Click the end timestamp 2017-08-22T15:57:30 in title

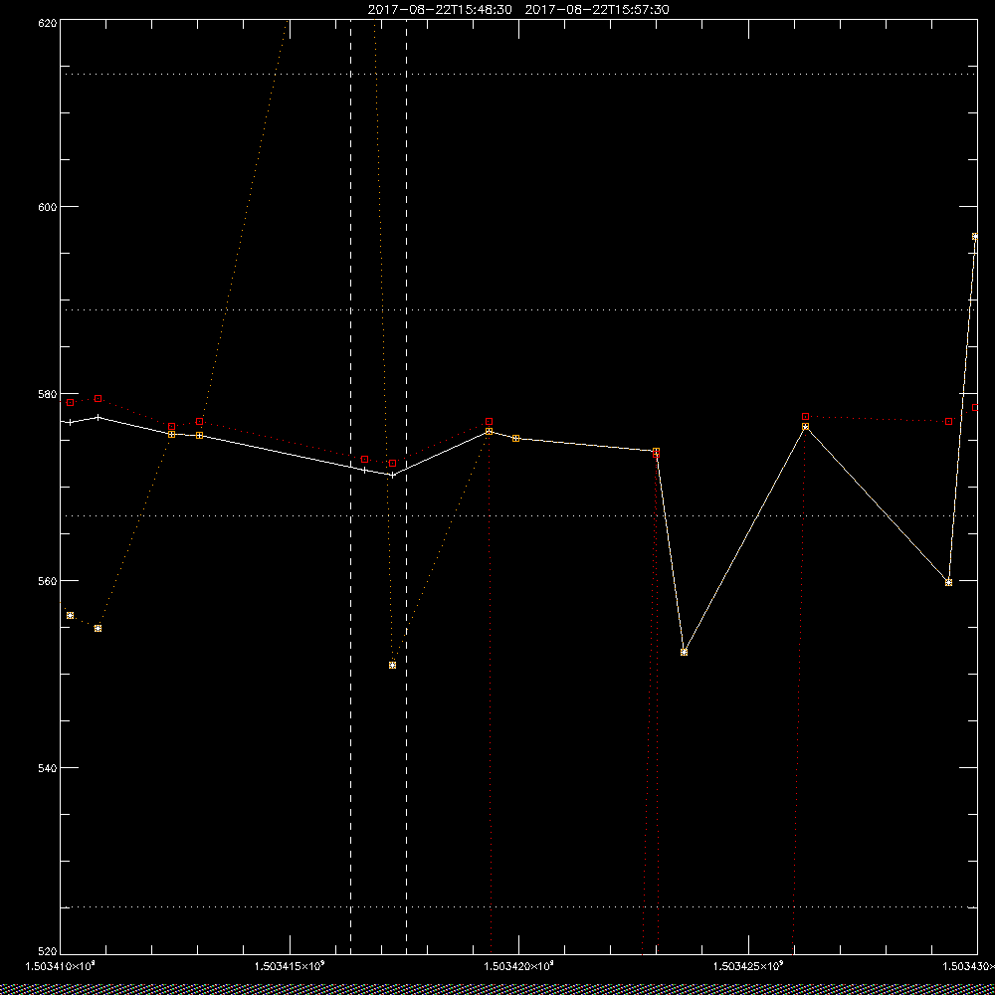(597, 10)
